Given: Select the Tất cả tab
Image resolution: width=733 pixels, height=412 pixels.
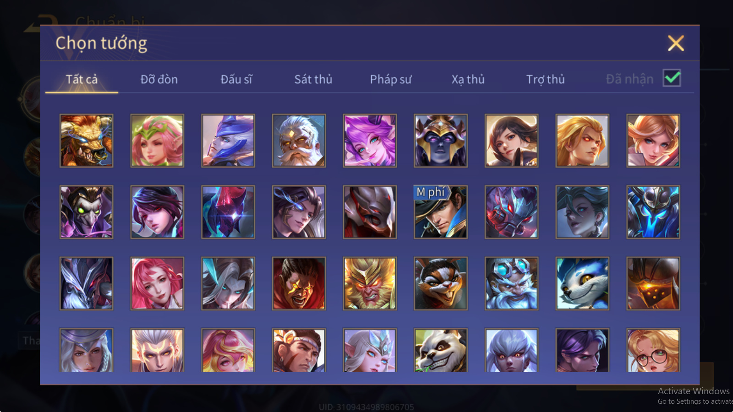Looking at the screenshot, I should coord(82,79).
